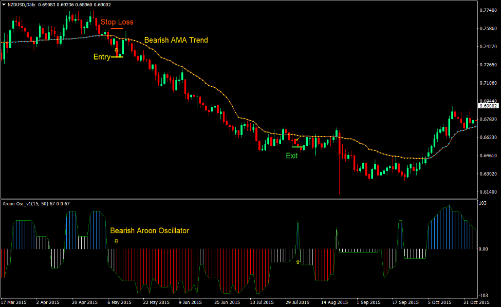
Task: Select the red entry arrow marker near Entry
Action: (x=117, y=50)
